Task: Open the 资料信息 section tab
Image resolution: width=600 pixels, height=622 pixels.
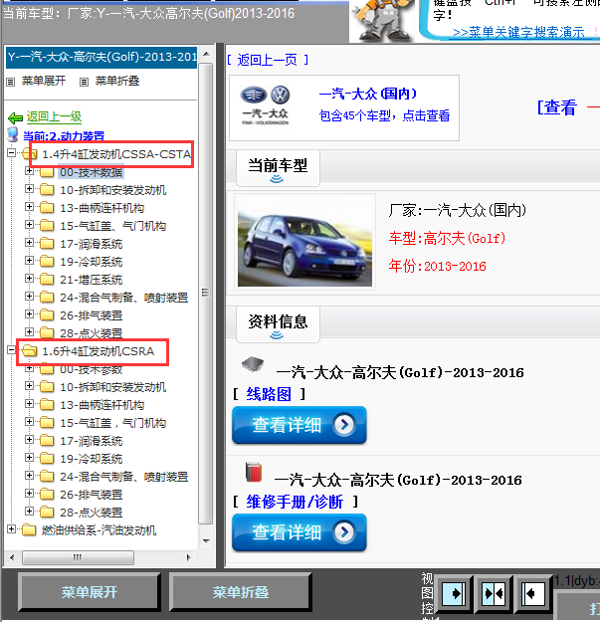Action: pyautogui.click(x=278, y=324)
